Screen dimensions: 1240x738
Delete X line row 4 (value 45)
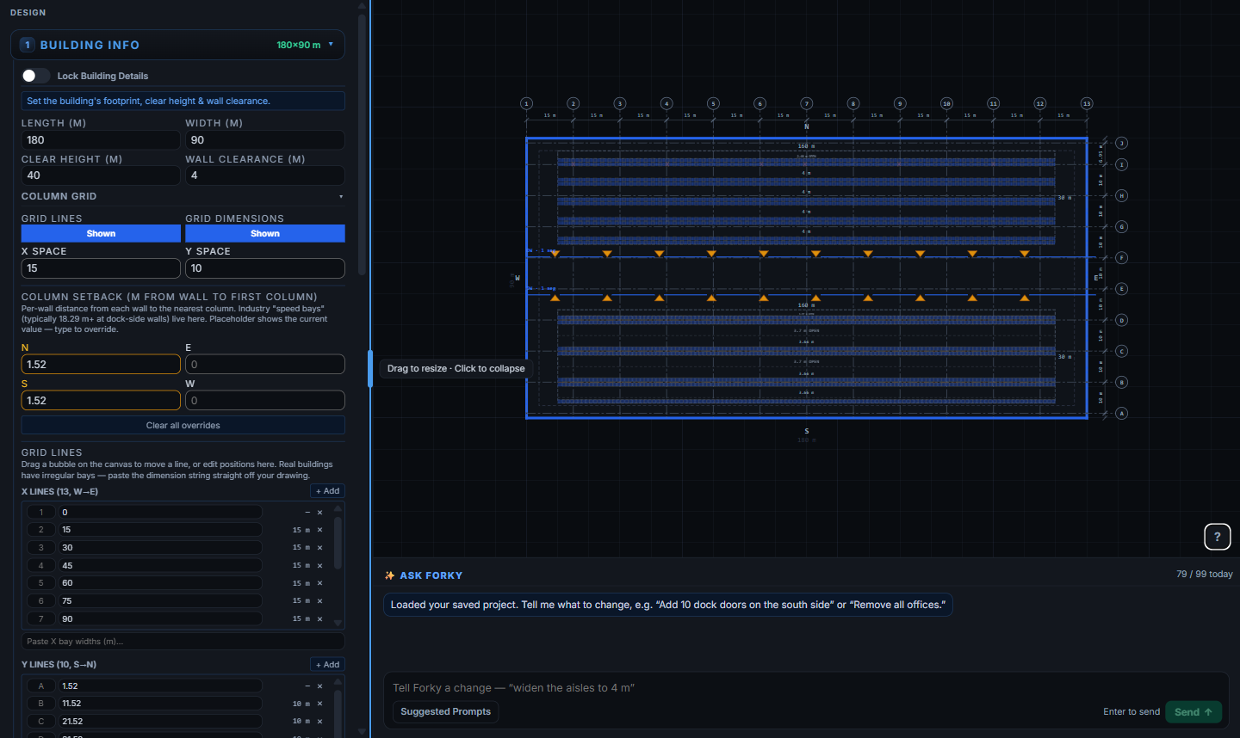click(x=319, y=566)
